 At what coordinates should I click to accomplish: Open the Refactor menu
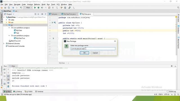coord(37,4)
